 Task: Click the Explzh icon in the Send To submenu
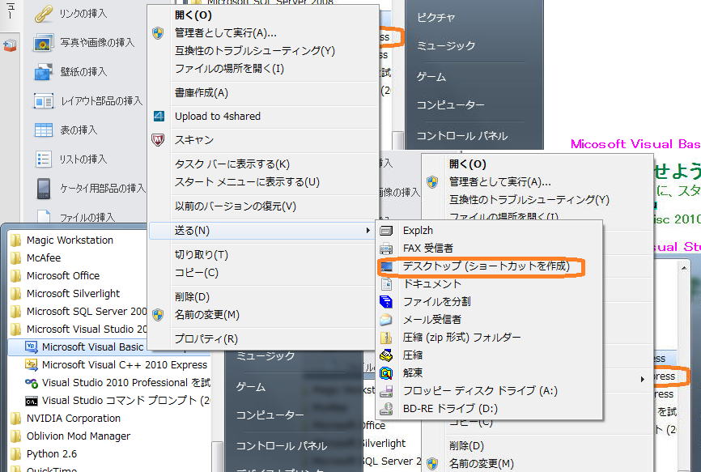386,231
